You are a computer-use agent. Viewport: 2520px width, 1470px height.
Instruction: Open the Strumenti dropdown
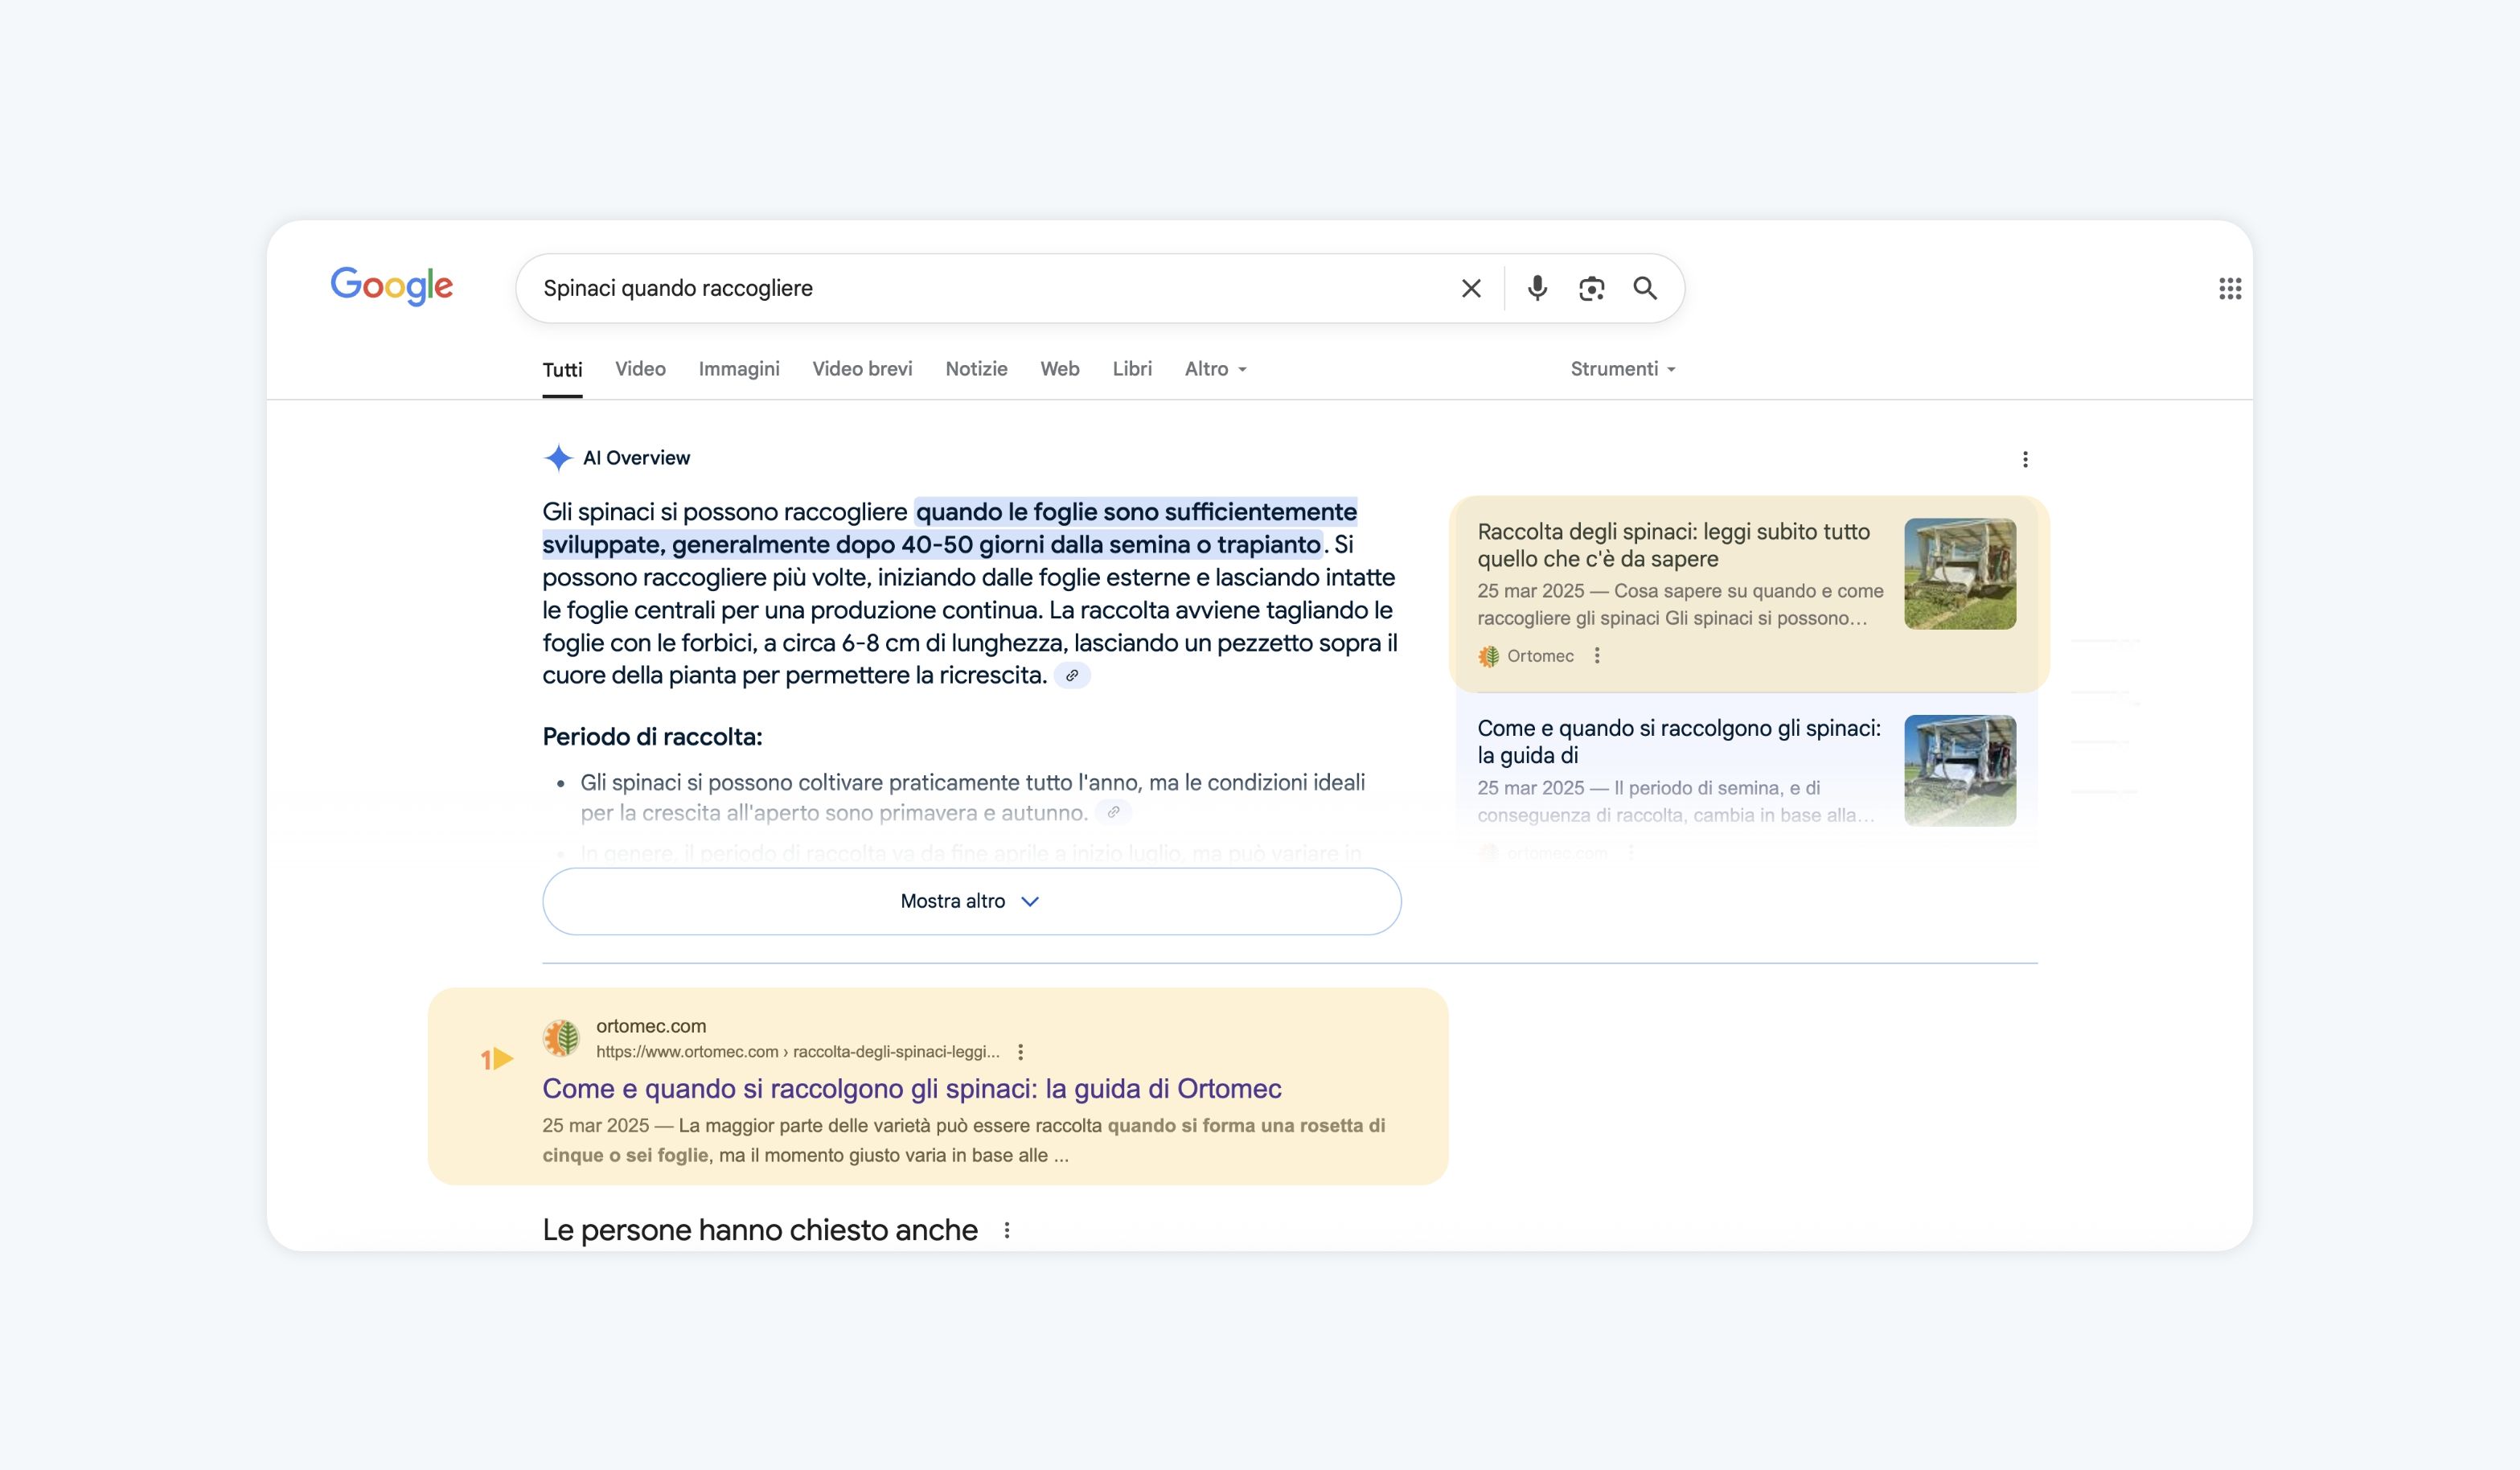pos(1622,369)
